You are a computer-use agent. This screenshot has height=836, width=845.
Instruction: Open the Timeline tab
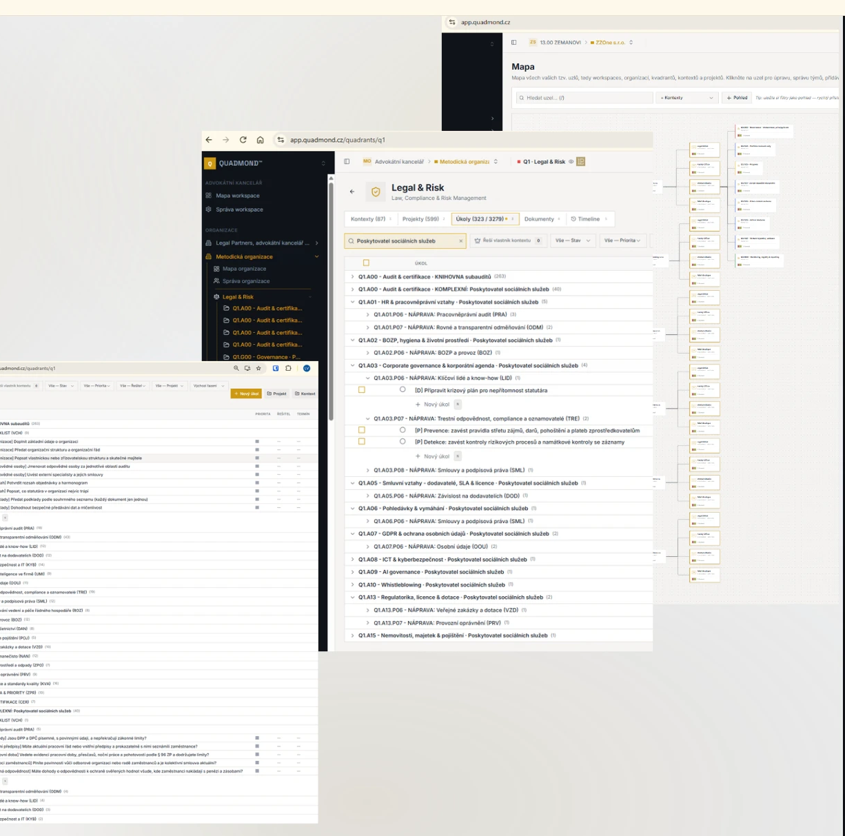pos(588,219)
